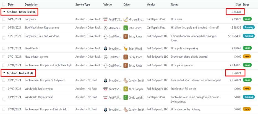Select checkbox for 04/17/2024 Bodywork row
This screenshot has height=114, width=258.
click(x=4, y=19)
